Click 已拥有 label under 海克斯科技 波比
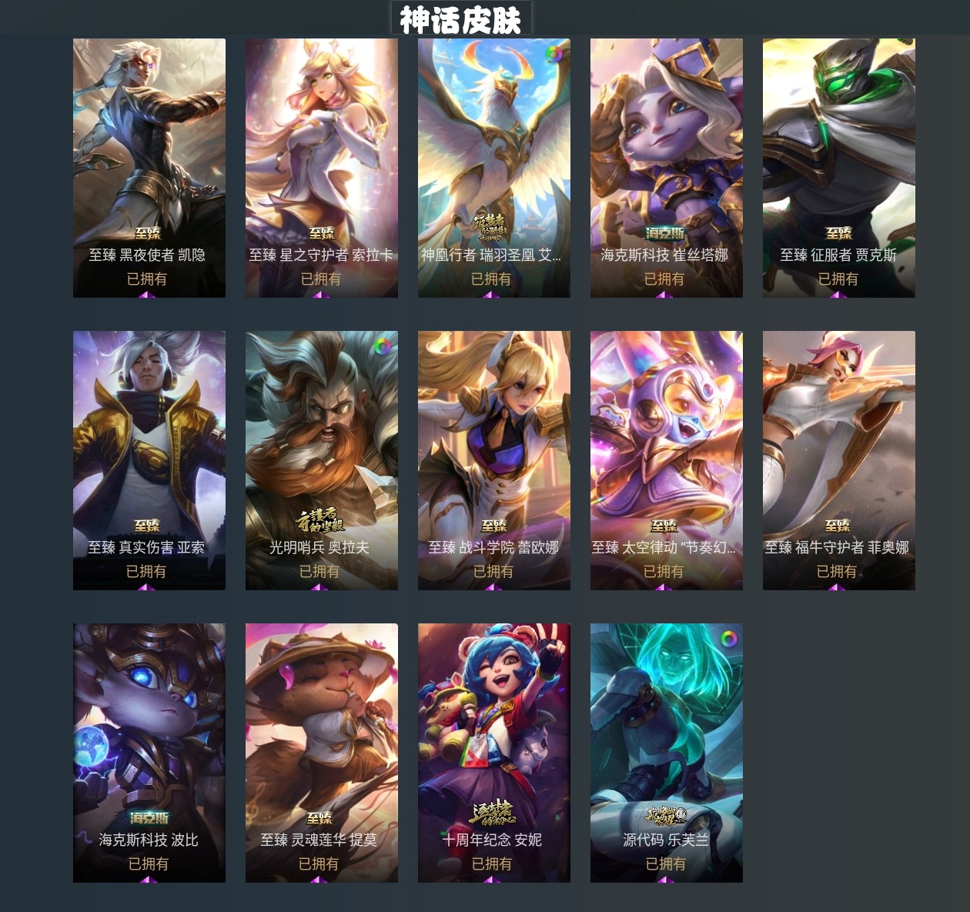The image size is (970, 912). tap(149, 864)
